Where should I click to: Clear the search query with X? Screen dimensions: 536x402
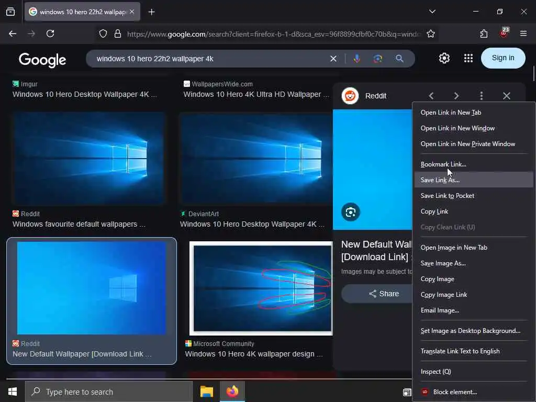[333, 59]
